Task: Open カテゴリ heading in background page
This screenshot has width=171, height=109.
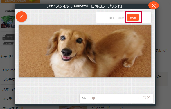Action: pyautogui.click(x=7, y=57)
